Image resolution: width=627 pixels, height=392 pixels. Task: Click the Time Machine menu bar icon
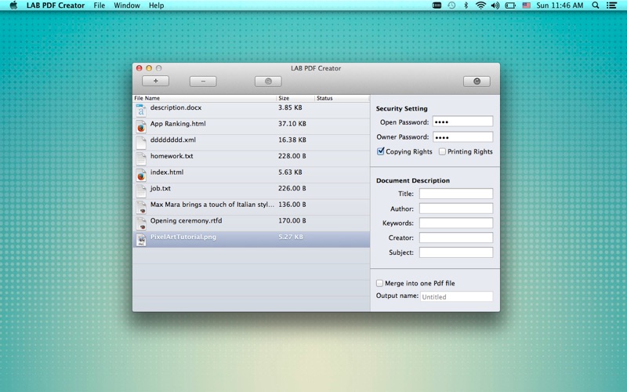(x=451, y=5)
